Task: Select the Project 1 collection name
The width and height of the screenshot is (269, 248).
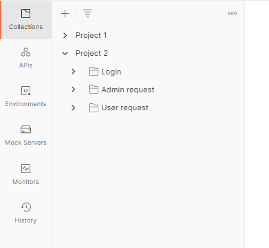Action: [x=91, y=35]
